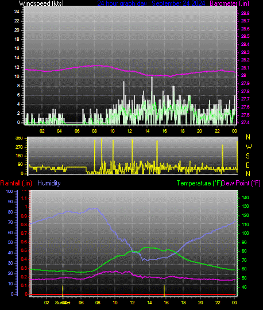Click the "0.5" rainfall axis value
Screen dimensions: 263x310
click(24, 251)
